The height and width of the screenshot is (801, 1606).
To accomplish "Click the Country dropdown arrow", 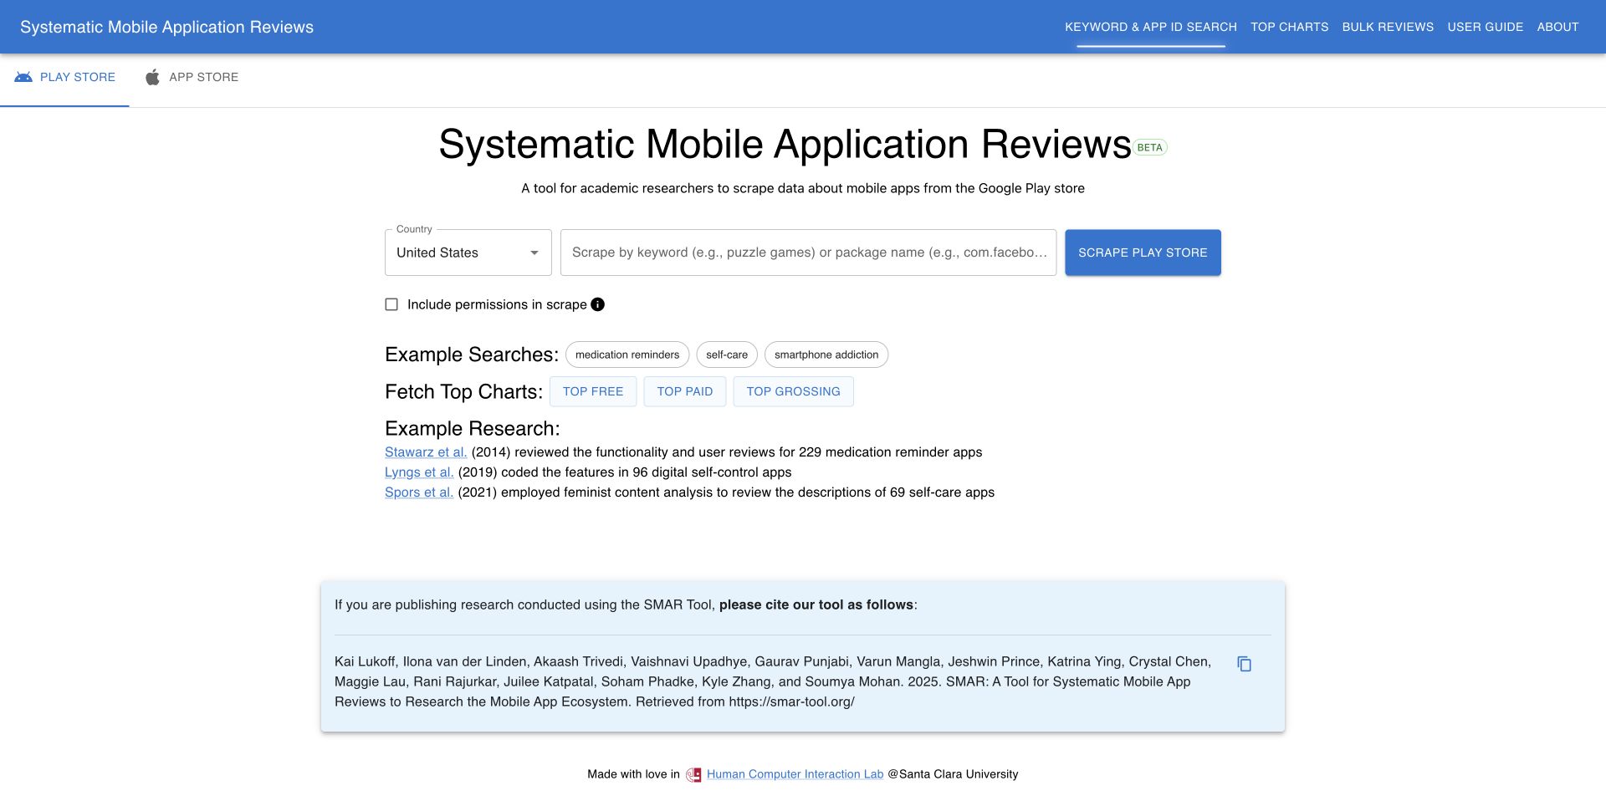I will (x=534, y=253).
